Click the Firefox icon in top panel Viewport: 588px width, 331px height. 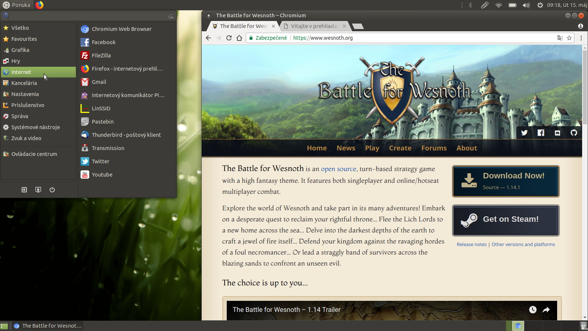pos(39,5)
